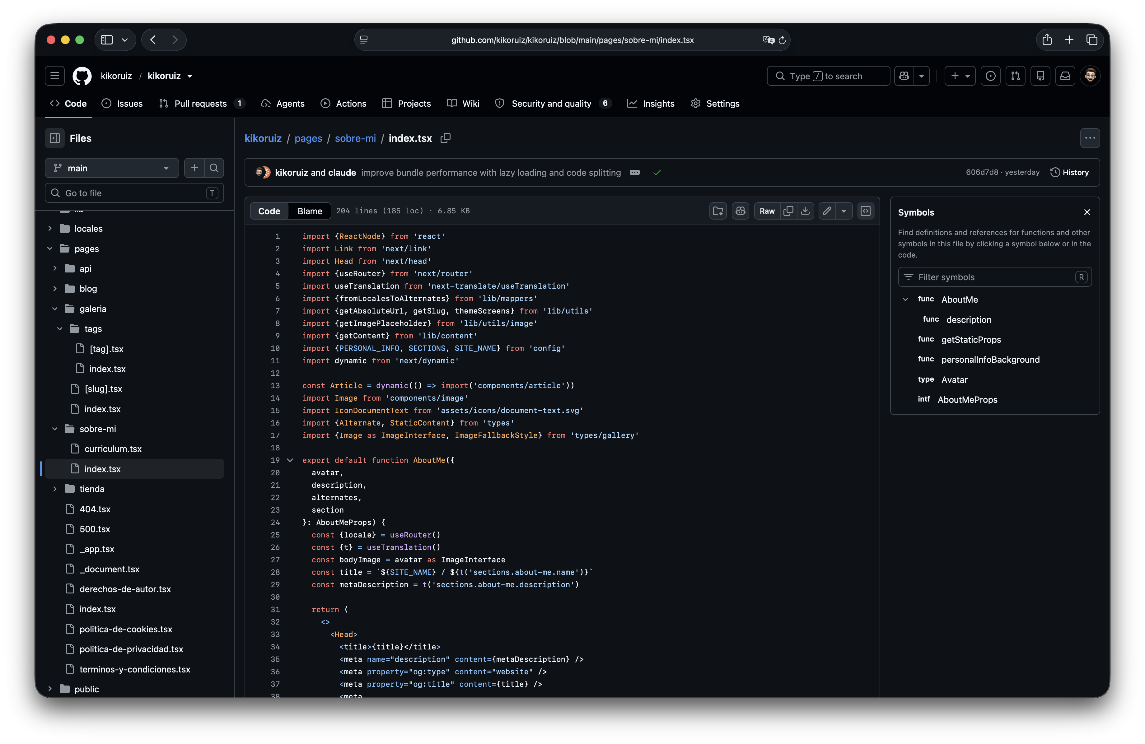Open a new Safari tab
Viewport: 1145px width, 744px height.
pyautogui.click(x=1069, y=40)
